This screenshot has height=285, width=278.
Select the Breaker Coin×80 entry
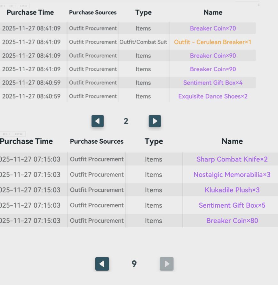coord(232,221)
